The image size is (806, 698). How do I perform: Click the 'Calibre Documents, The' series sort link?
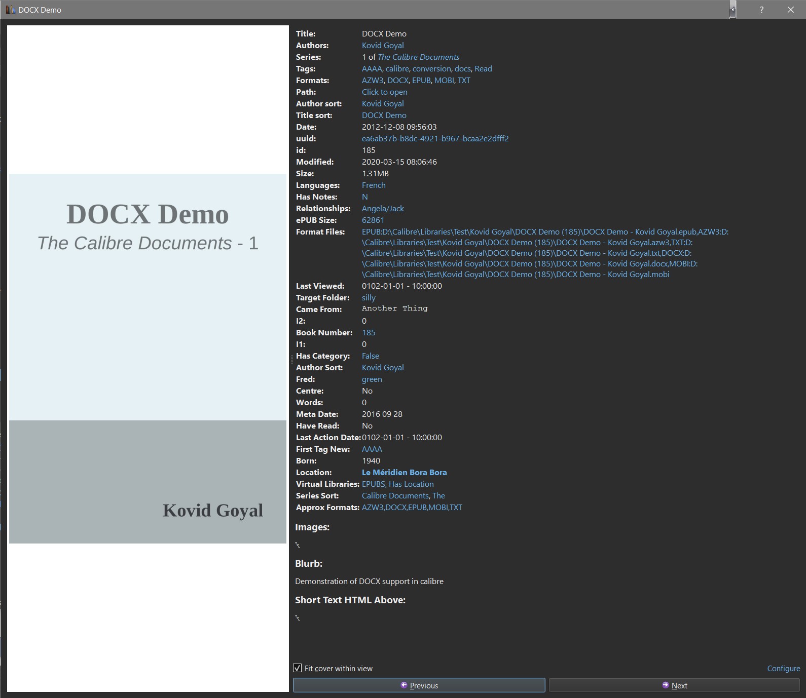[x=404, y=496]
